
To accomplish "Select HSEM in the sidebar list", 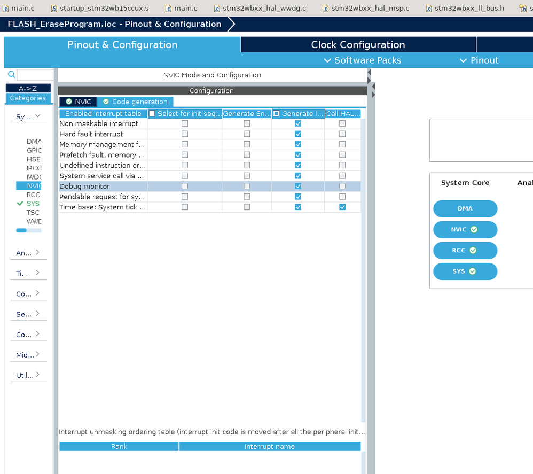I will (34, 159).
